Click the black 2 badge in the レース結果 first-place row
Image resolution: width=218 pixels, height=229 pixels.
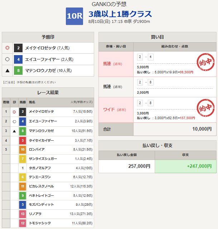[23, 112]
